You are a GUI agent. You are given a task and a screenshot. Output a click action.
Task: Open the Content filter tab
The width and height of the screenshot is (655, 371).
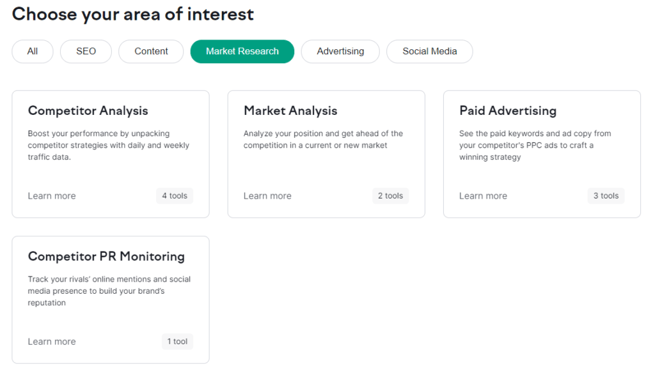(151, 52)
